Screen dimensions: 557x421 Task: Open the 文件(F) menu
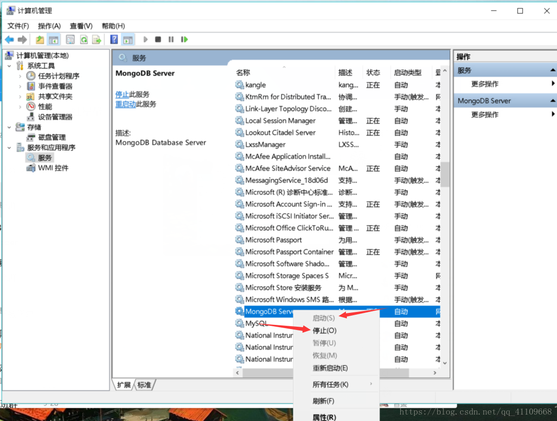pyautogui.click(x=18, y=26)
